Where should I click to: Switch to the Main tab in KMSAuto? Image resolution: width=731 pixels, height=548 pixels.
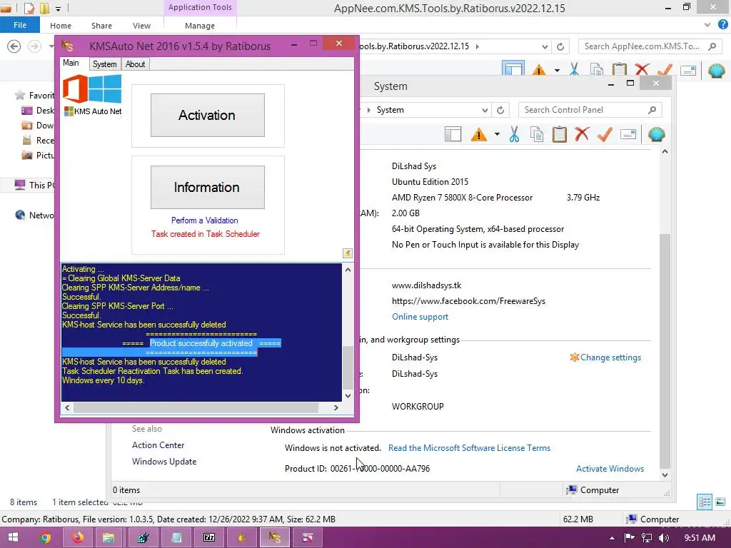point(71,63)
